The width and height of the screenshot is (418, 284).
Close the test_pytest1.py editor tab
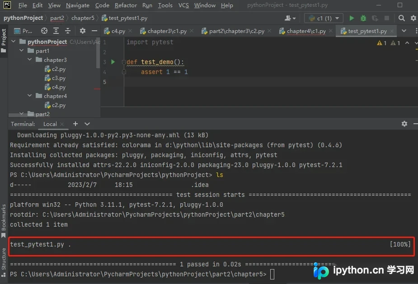coord(392,31)
